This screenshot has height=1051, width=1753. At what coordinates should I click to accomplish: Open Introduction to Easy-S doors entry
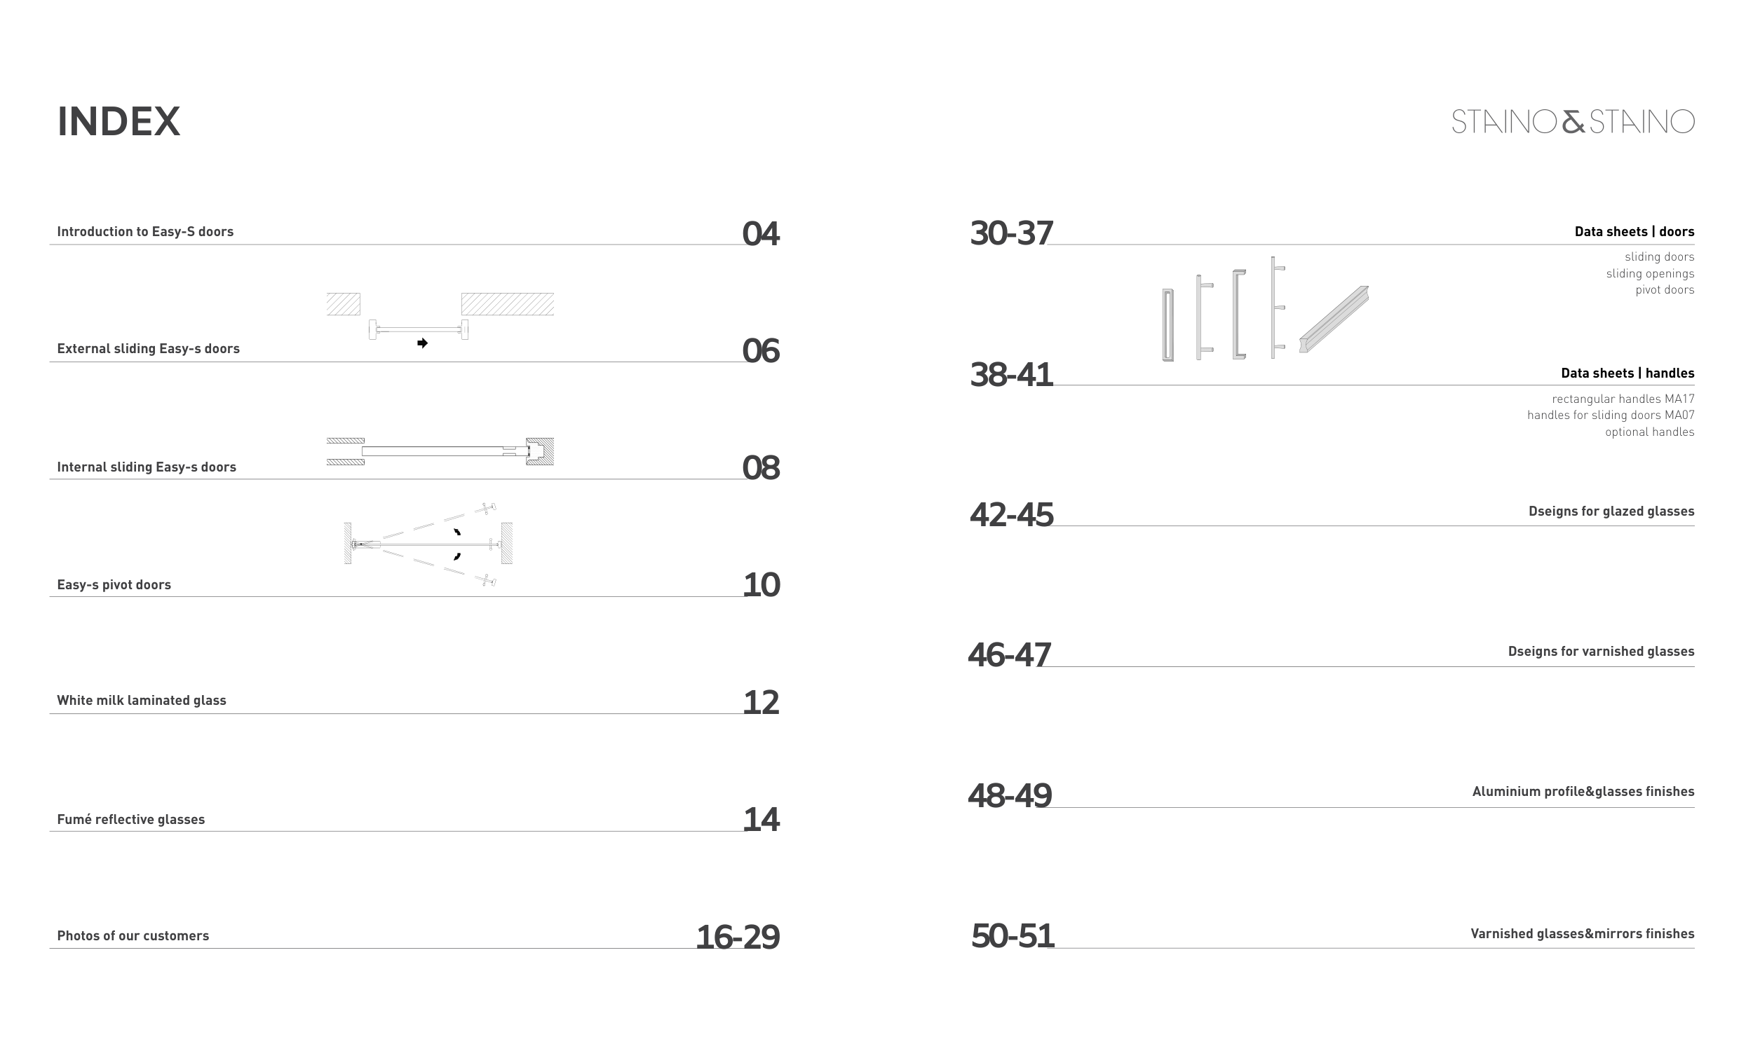coord(145,232)
